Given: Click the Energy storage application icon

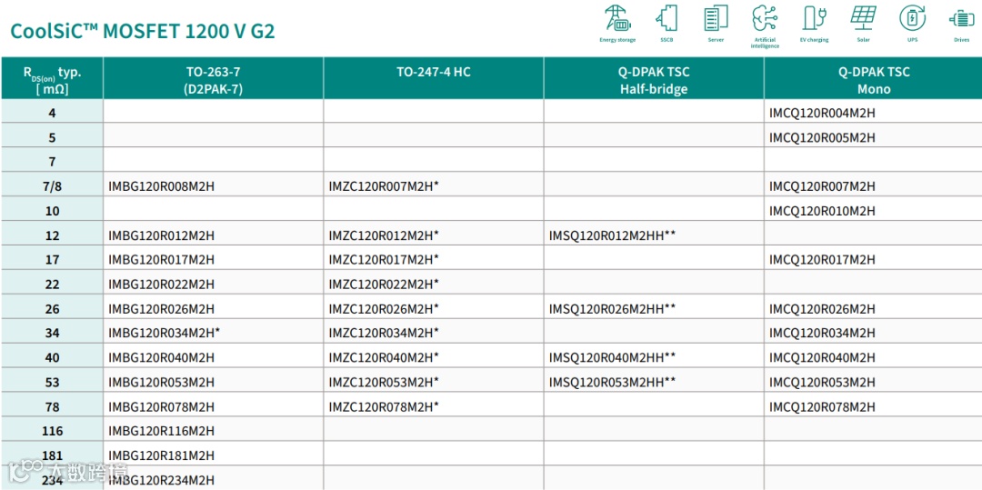Looking at the screenshot, I should [617, 18].
